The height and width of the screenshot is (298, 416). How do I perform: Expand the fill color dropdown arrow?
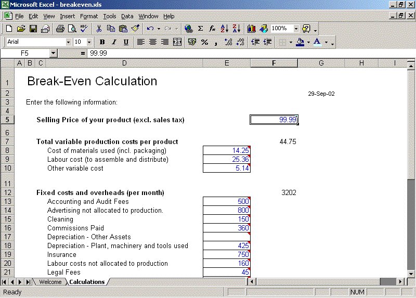[308, 42]
